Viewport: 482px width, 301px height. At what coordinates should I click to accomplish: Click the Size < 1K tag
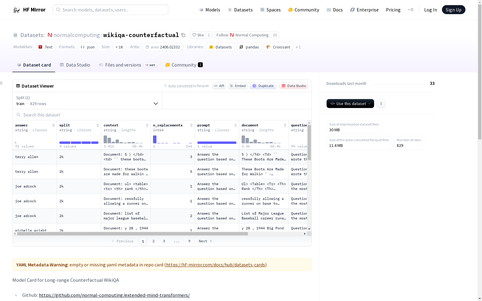[x=119, y=47]
